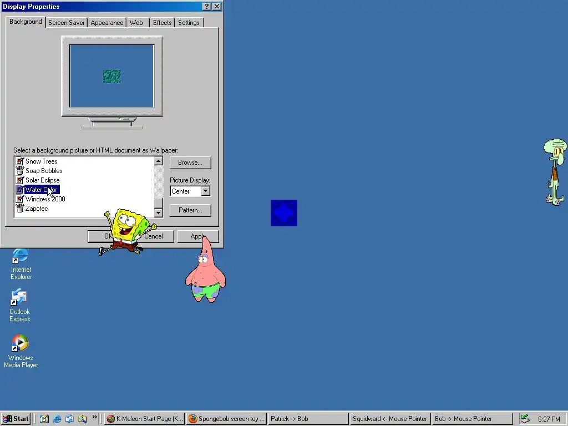Launch Outlook Express from quick launch
Screen dimensions: 568x426
(x=69, y=419)
